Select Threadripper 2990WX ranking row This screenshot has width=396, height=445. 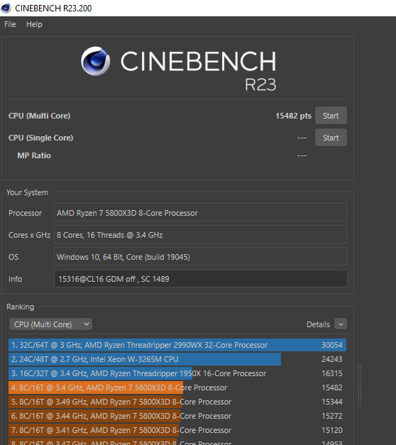coord(177,345)
